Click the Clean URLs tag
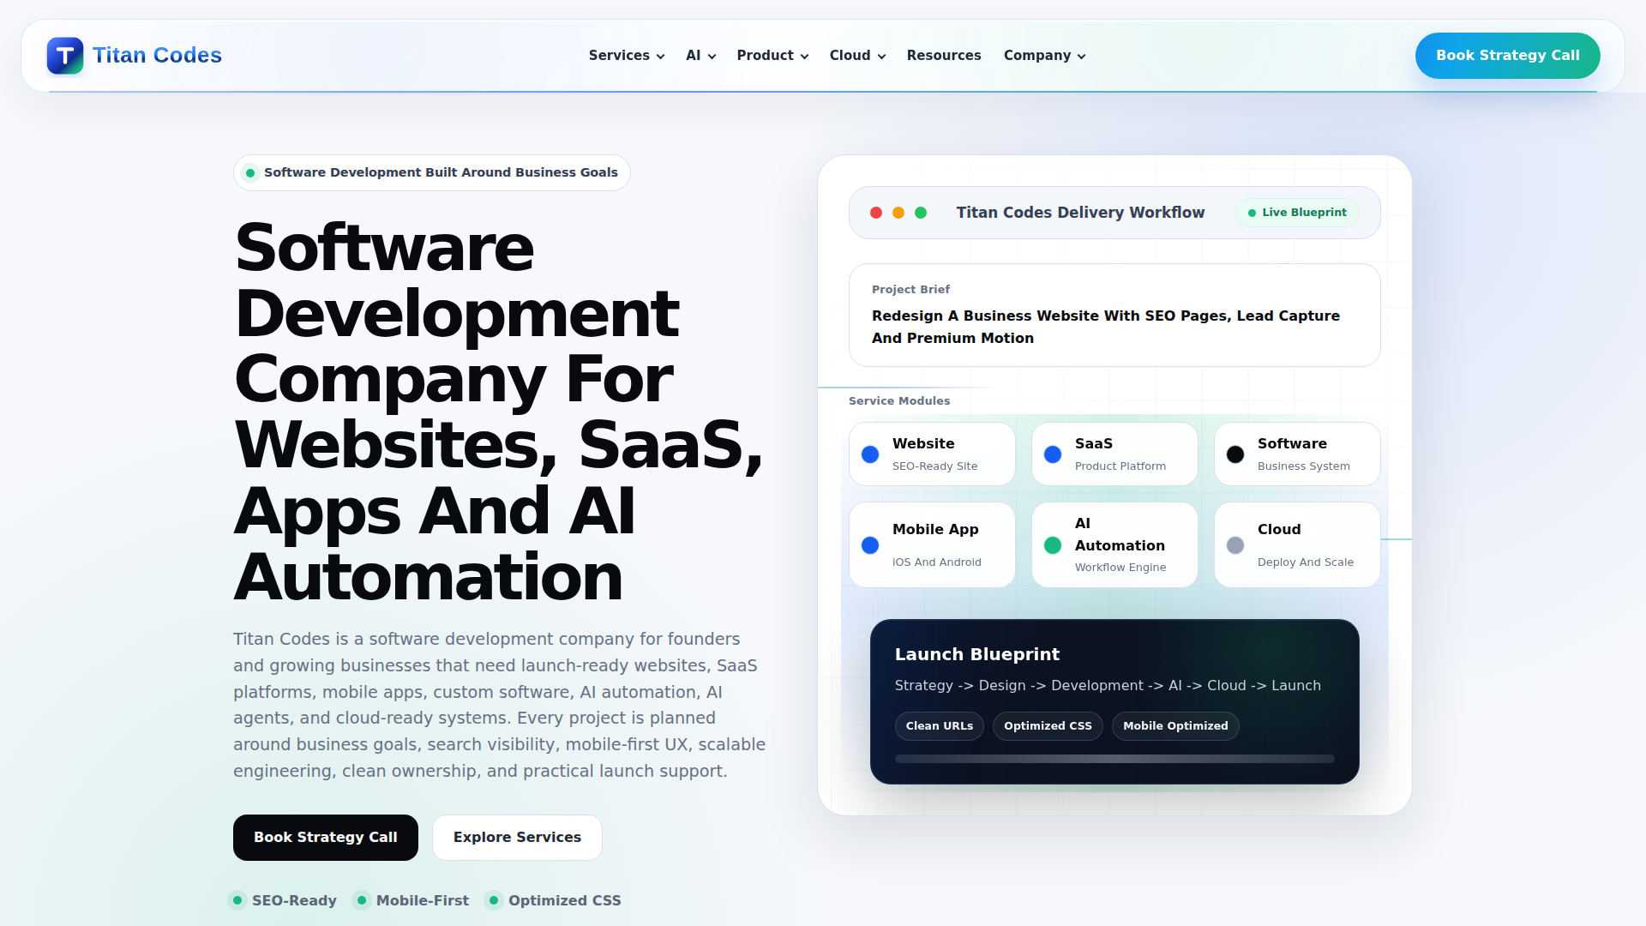The width and height of the screenshot is (1646, 926). click(940, 726)
